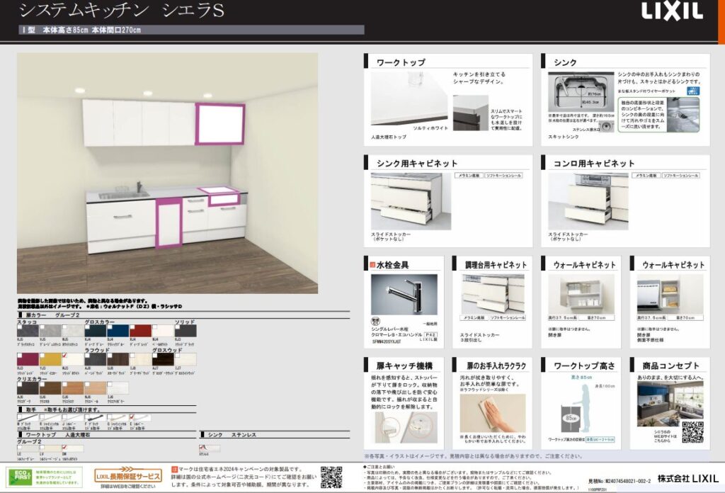Click the 取手 section heading
This screenshot has width=725, height=493.
[x=30, y=409]
